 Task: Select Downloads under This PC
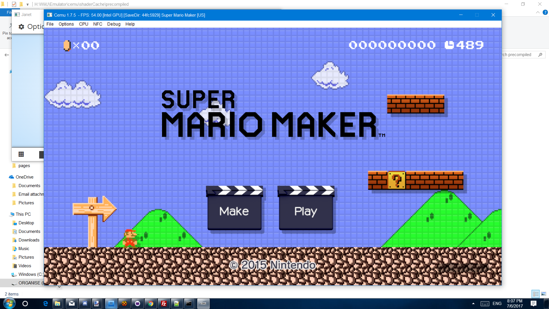tap(29, 240)
